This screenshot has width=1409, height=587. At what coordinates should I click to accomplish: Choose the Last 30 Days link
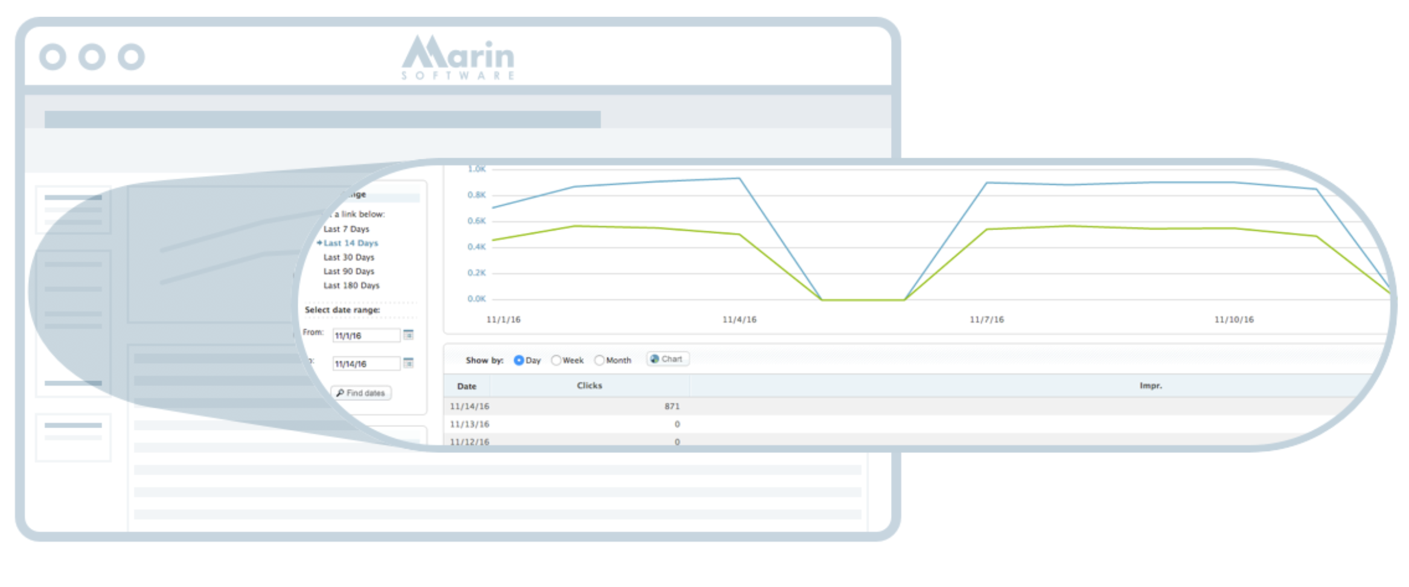(x=349, y=257)
